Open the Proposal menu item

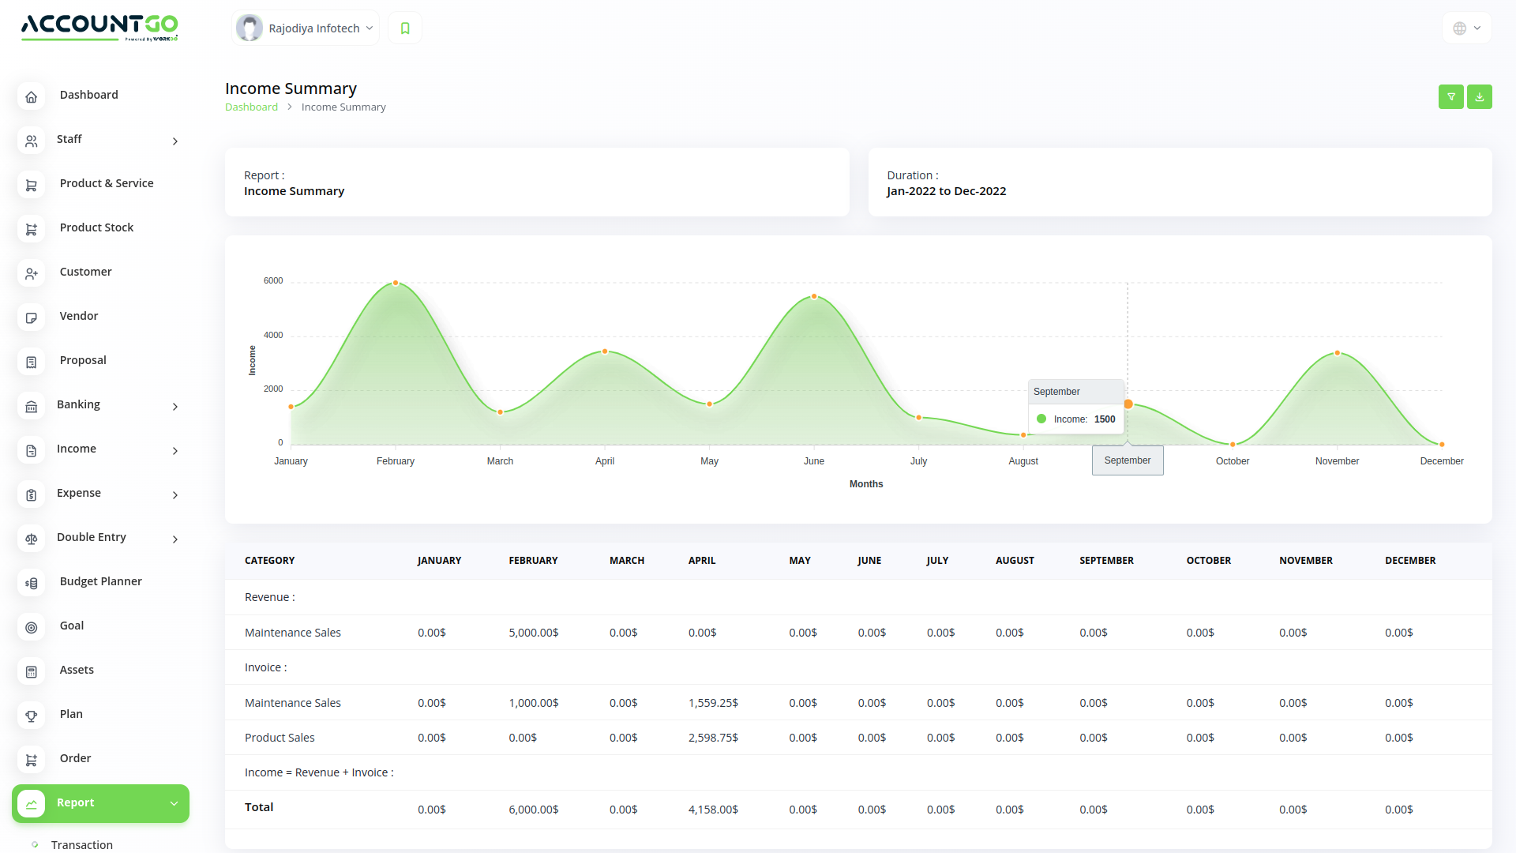(x=83, y=360)
